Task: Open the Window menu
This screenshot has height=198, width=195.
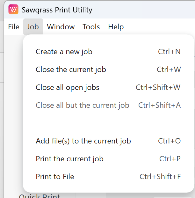Action: 61,27
